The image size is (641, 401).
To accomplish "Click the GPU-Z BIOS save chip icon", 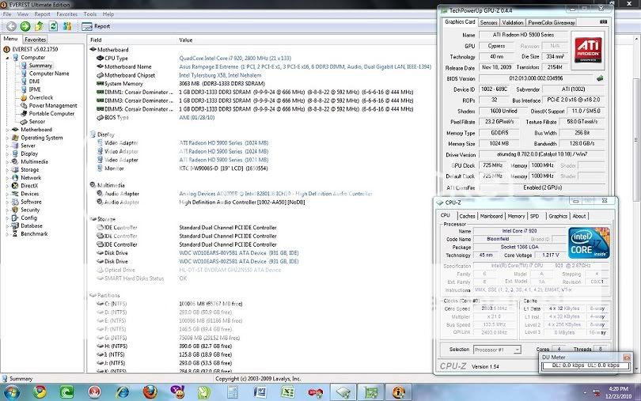I will (x=600, y=78).
